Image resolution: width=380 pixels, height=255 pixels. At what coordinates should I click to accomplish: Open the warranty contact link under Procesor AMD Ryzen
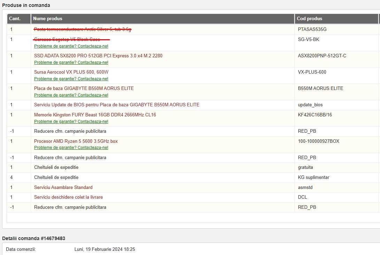point(71,148)
